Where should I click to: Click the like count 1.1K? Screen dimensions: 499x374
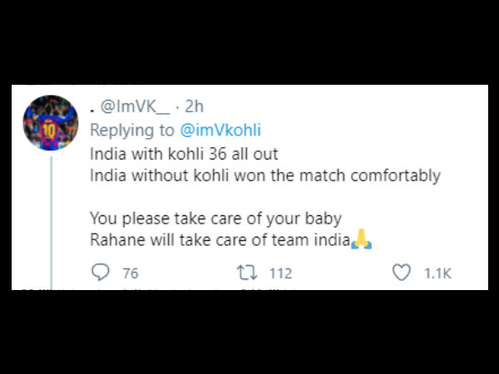(x=437, y=273)
